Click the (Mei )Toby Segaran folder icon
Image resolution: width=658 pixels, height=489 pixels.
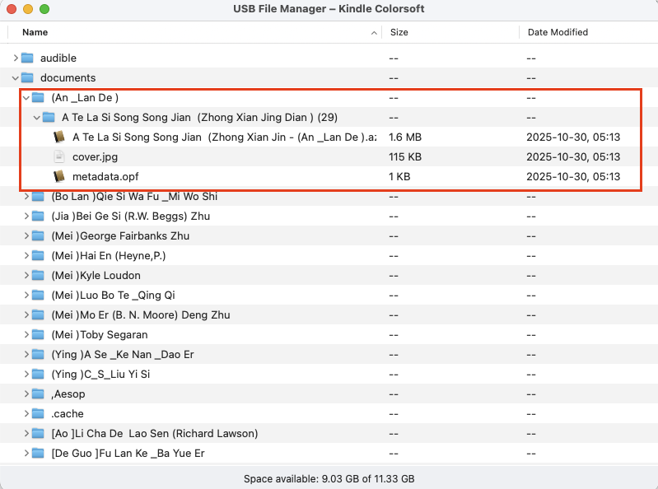coord(38,334)
